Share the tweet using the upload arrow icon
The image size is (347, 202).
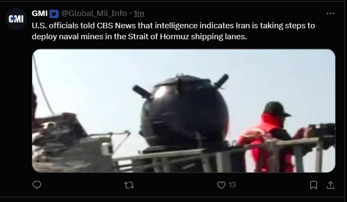tap(330, 185)
